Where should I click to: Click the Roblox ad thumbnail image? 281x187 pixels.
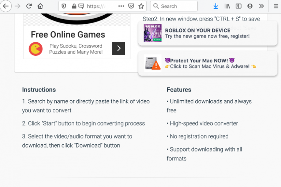point(153,33)
